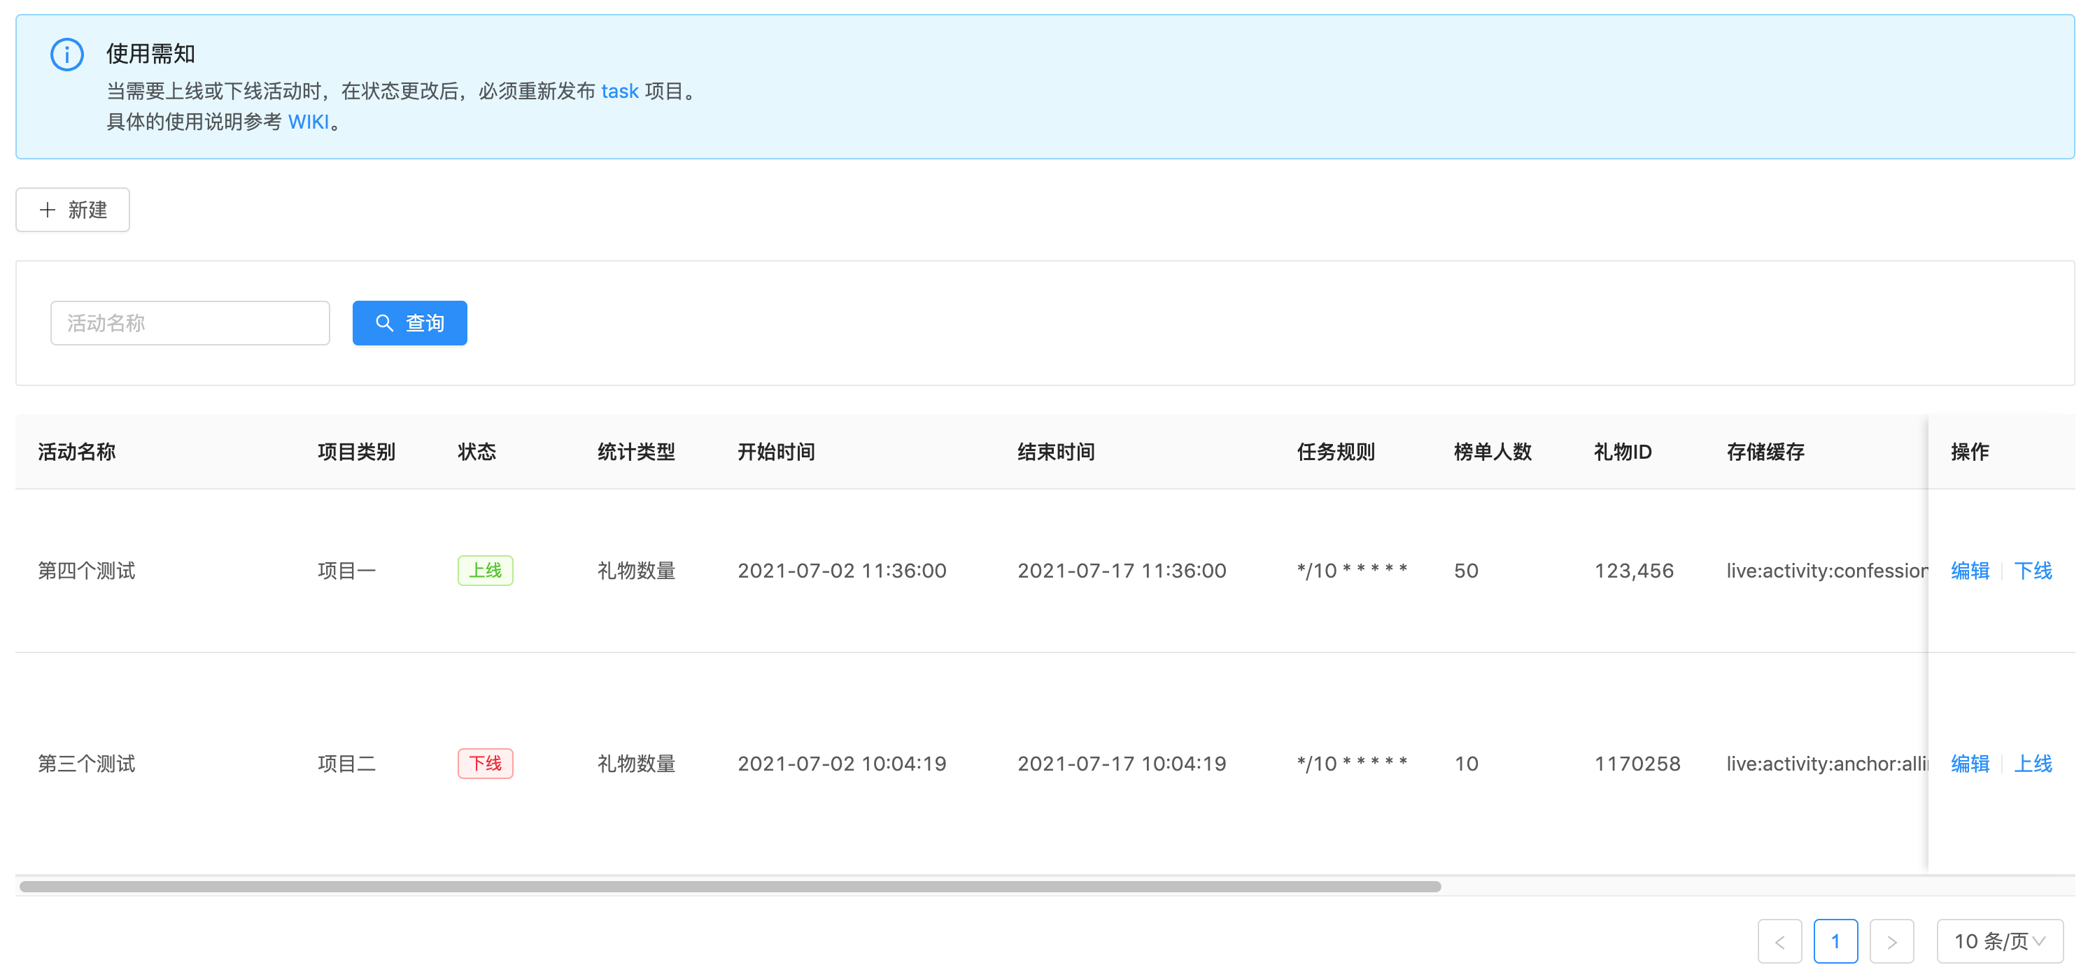This screenshot has width=2095, height=979.
Task: Click gift ID 1170258 cell
Action: (x=1637, y=764)
